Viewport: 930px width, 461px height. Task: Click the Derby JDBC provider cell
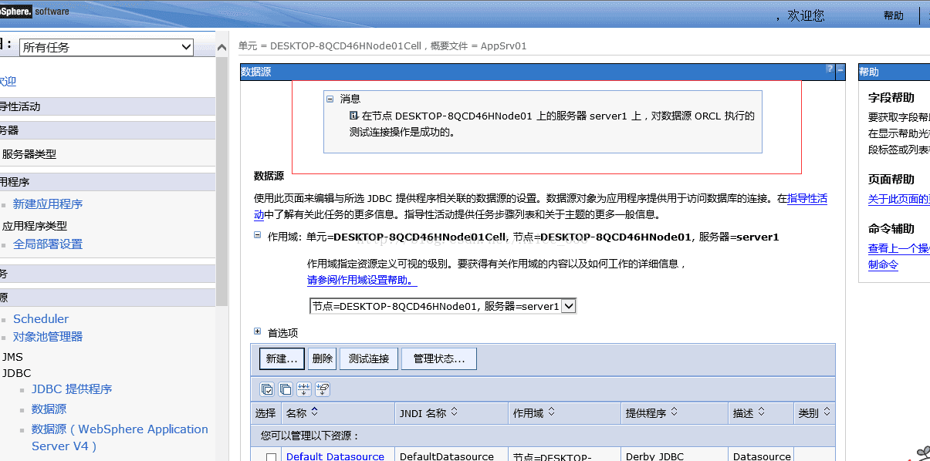click(x=654, y=456)
